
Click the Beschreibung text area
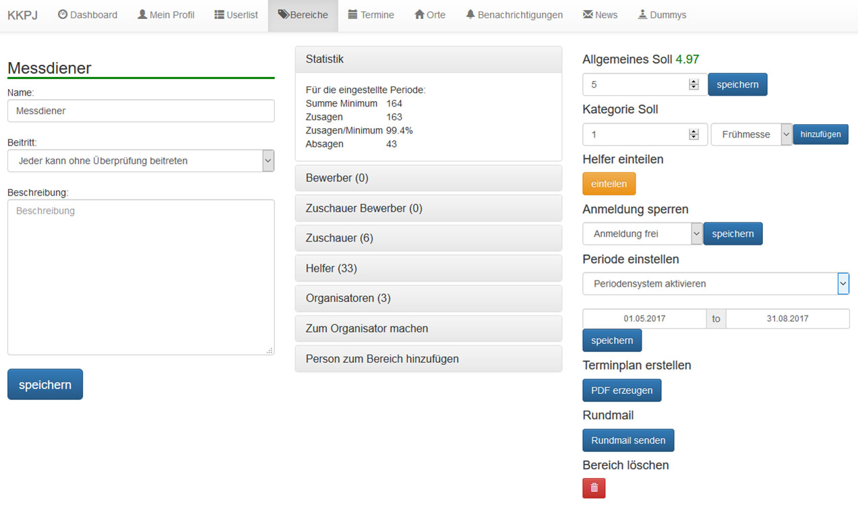141,276
